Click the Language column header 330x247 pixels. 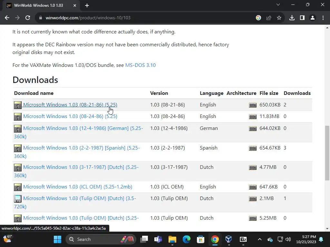(x=211, y=93)
